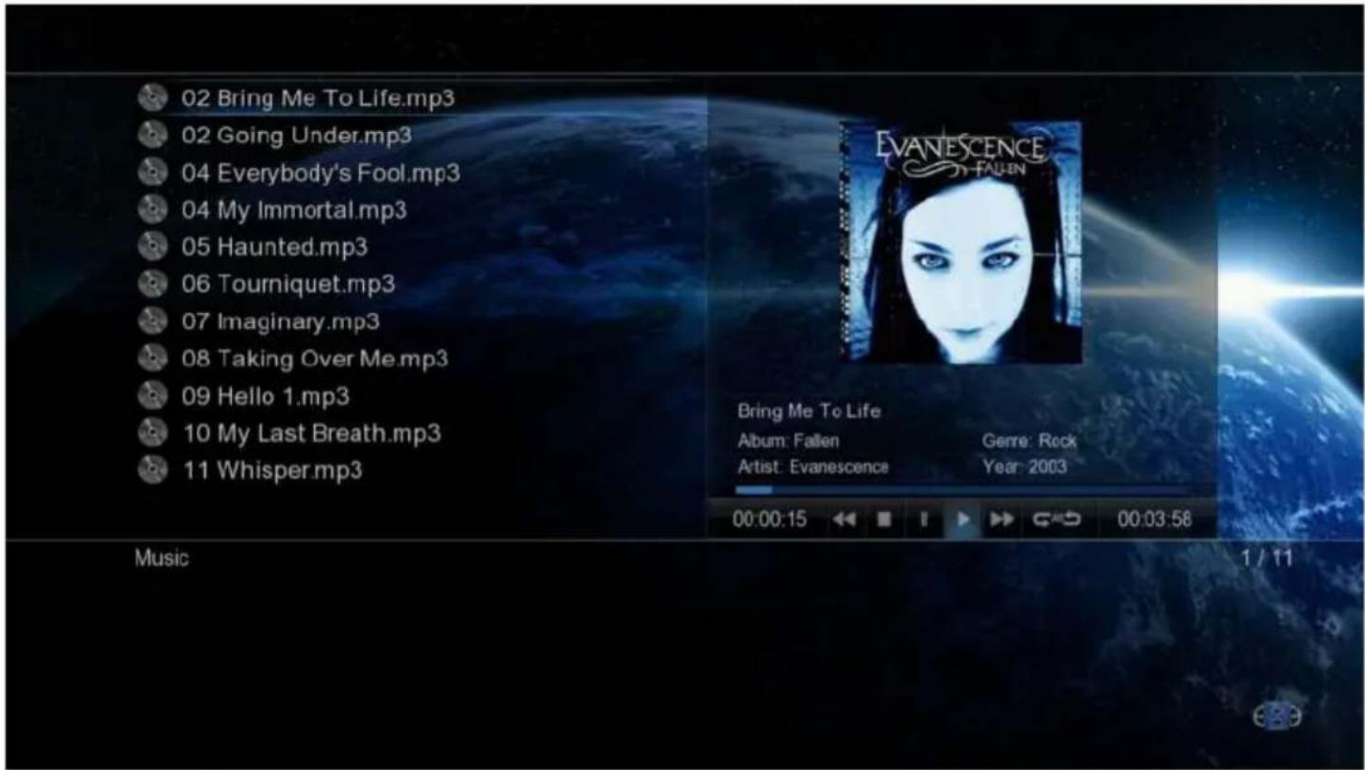1365x770 pixels.
Task: Select 11 Whisper.mp3
Action: coord(271,470)
